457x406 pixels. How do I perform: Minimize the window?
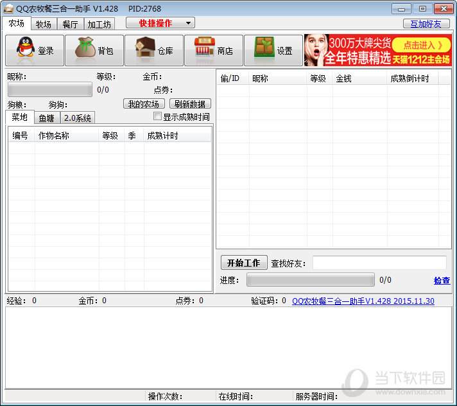tap(401, 9)
